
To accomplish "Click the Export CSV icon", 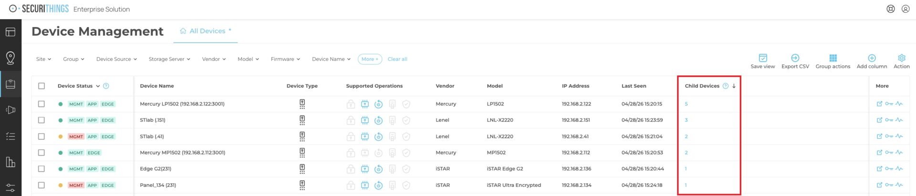I will 795,58.
